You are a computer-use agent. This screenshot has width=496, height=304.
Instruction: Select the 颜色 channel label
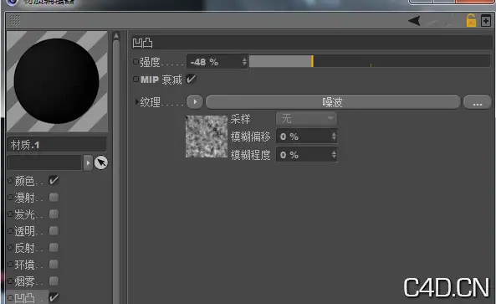pos(24,181)
